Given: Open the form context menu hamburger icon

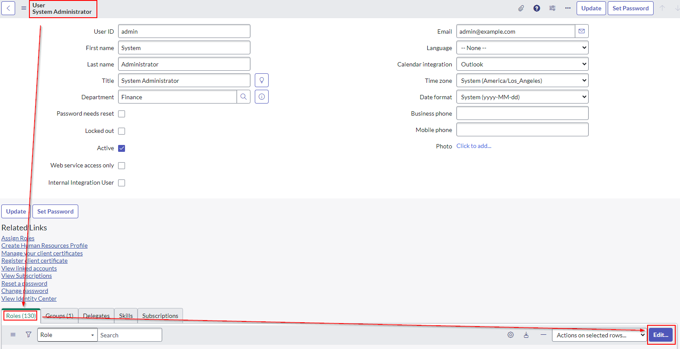Looking at the screenshot, I should (24, 8).
